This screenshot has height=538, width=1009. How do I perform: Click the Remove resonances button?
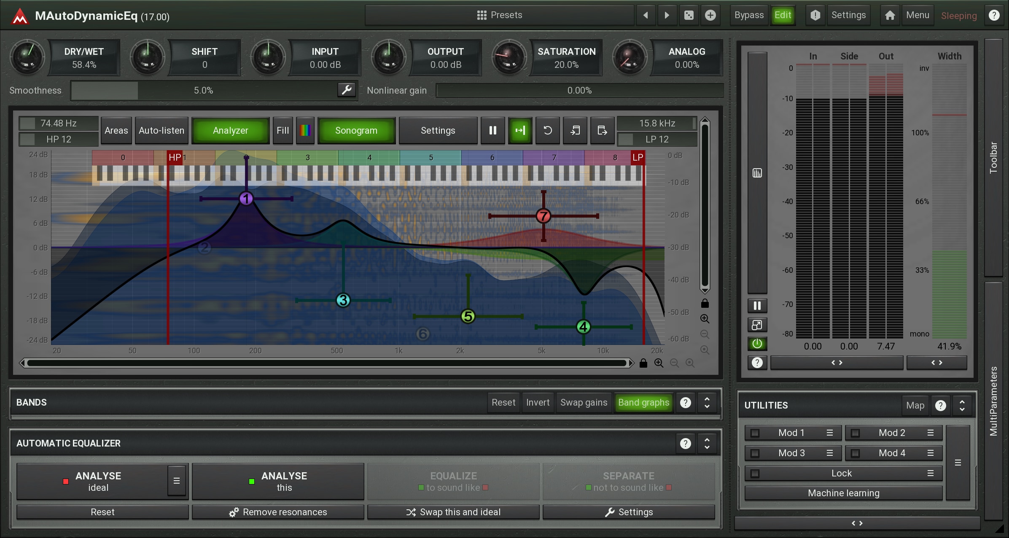point(278,512)
